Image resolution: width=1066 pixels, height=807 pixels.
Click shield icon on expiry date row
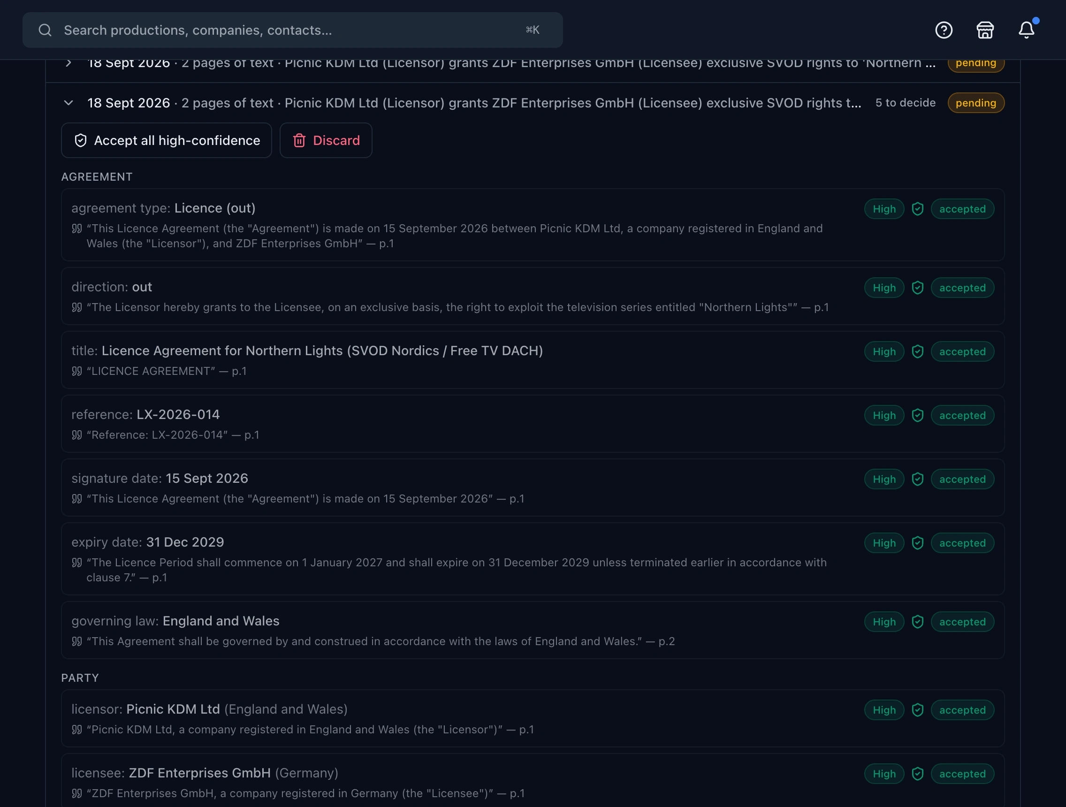pos(917,543)
